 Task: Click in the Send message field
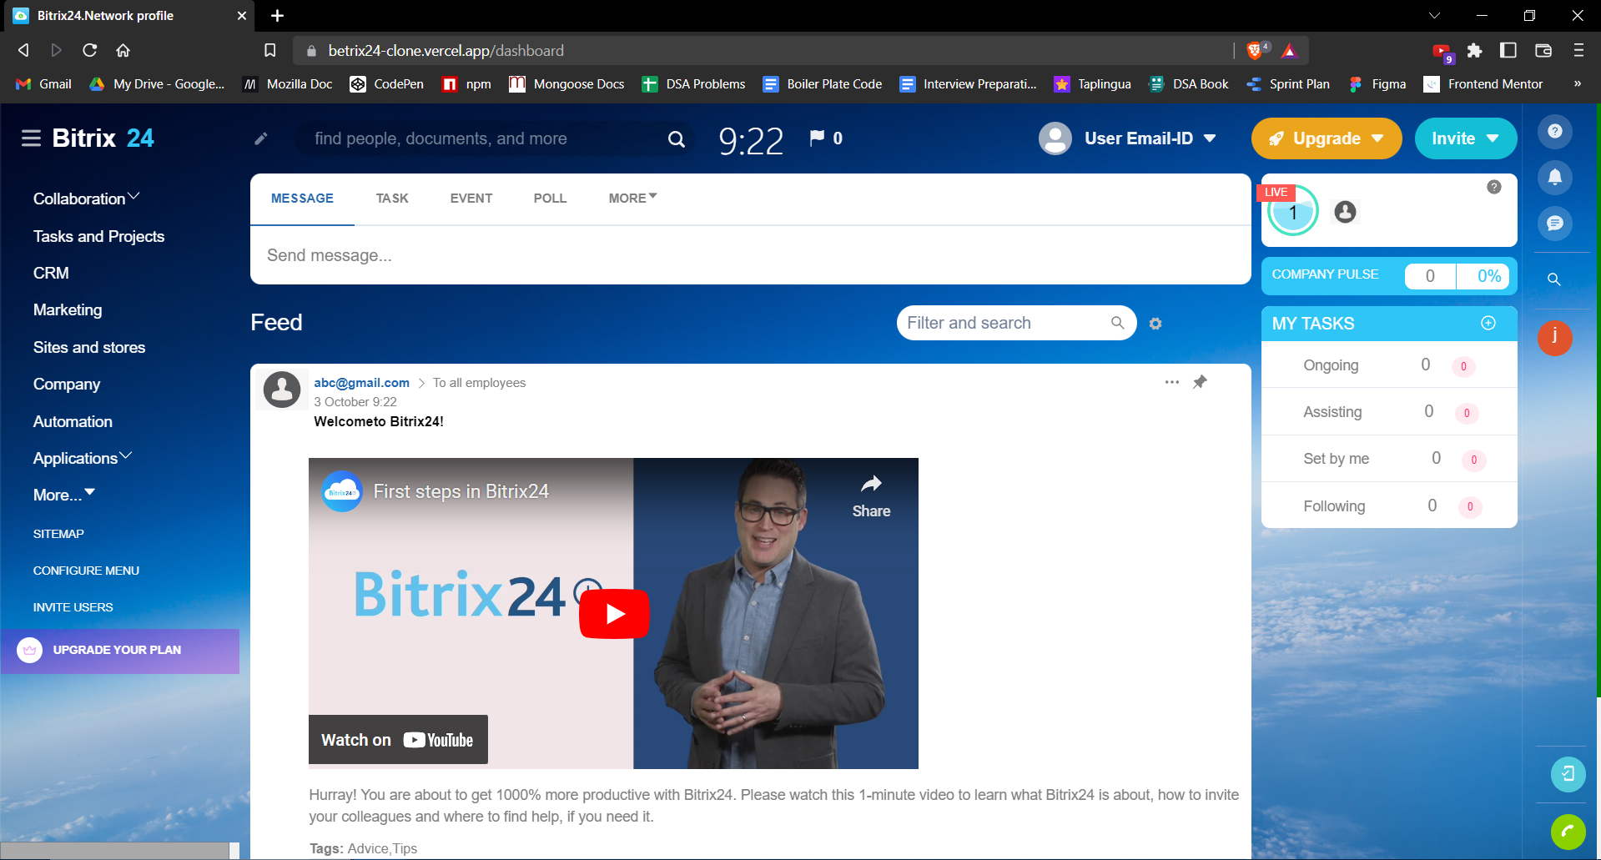[750, 255]
